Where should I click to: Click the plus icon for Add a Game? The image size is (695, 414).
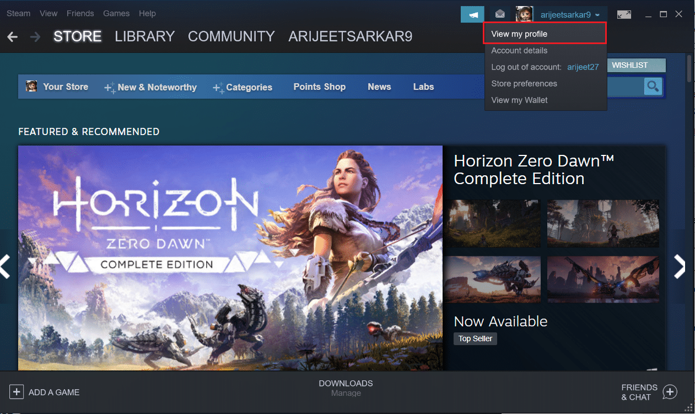click(x=17, y=392)
